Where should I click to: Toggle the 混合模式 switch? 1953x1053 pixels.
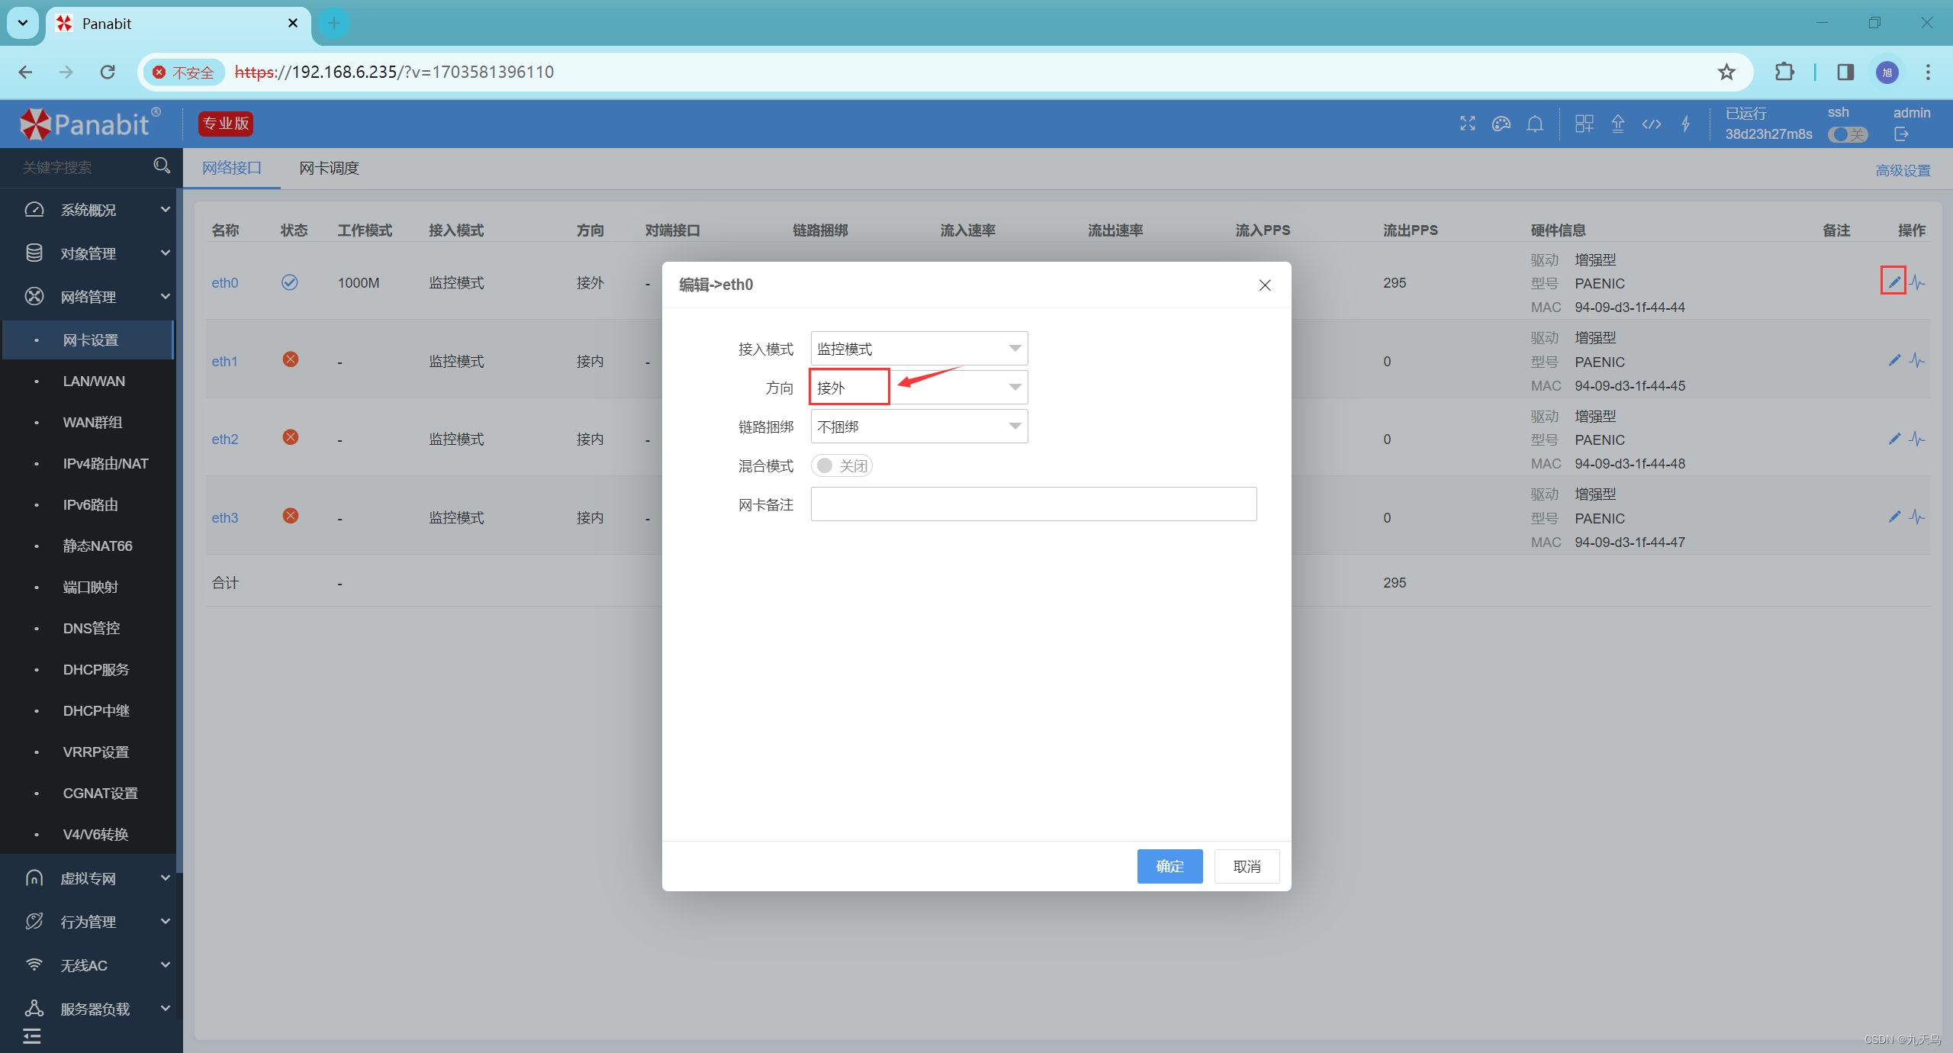click(x=841, y=465)
